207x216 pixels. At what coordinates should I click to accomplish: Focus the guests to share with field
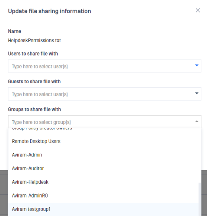tap(105, 94)
